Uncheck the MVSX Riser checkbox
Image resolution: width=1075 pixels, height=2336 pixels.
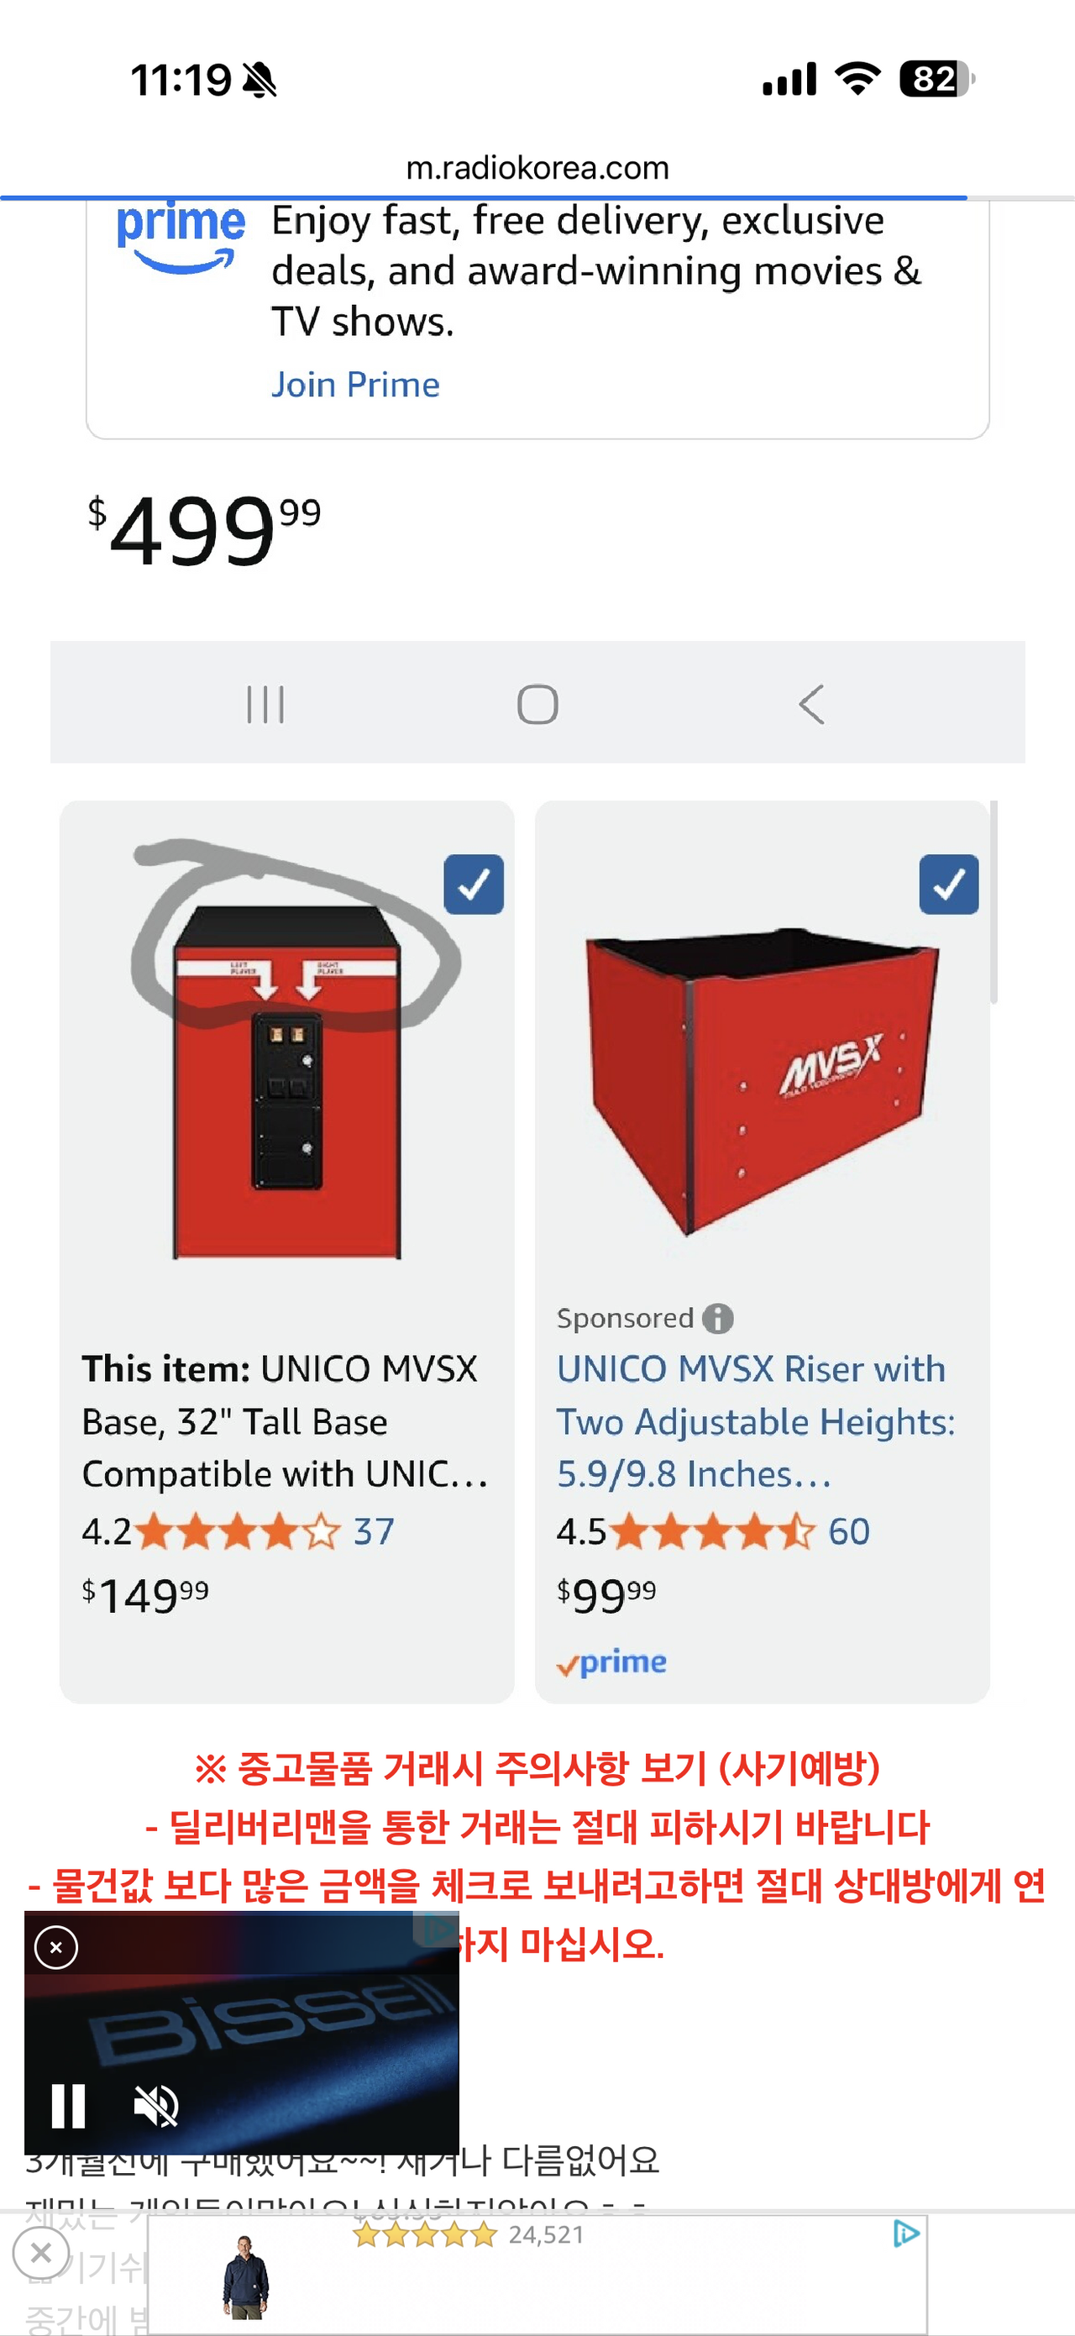point(948,885)
